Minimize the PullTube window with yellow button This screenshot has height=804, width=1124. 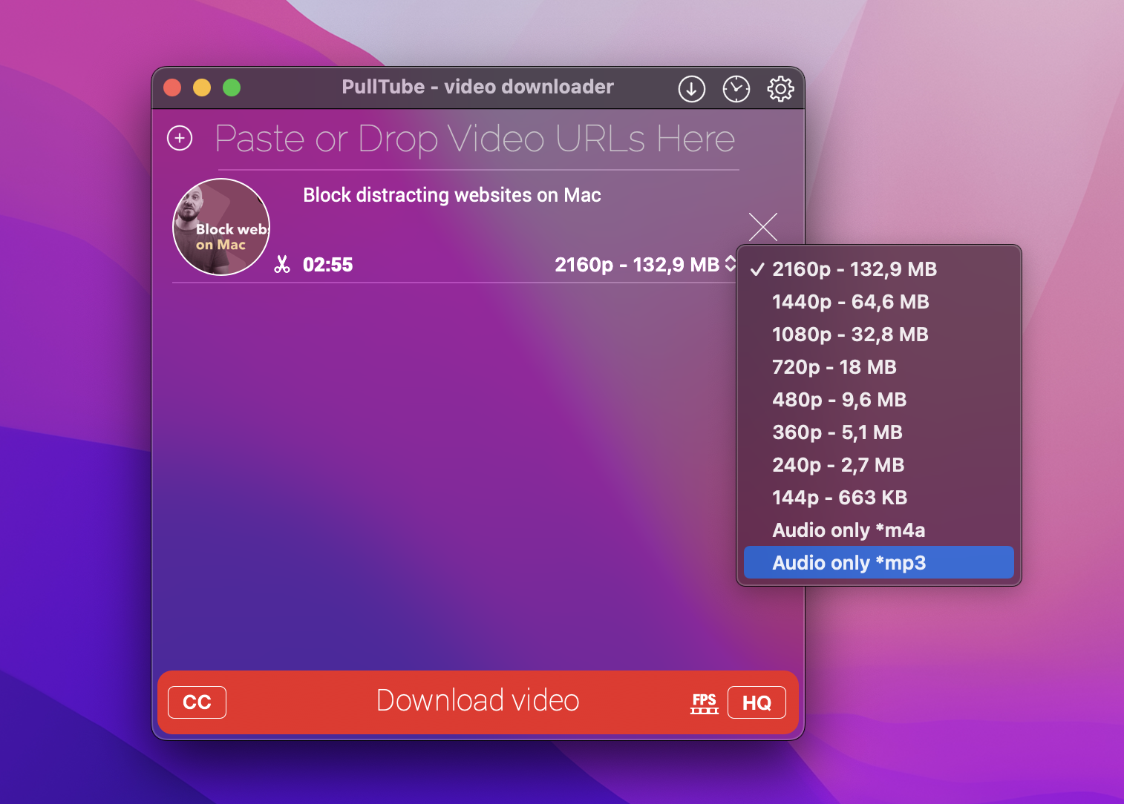(x=202, y=88)
